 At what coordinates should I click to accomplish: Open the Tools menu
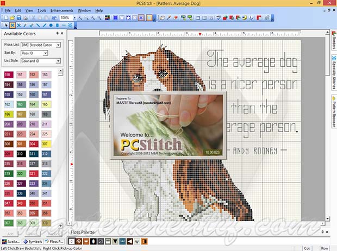[x=42, y=10]
